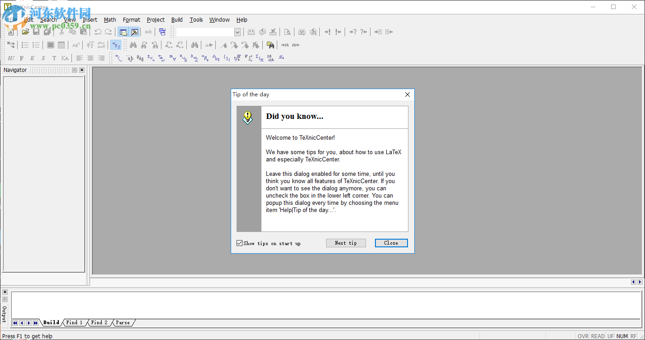Open the integral symbols dropdown
Viewport: 645px width, 340px height.
[x=248, y=58]
